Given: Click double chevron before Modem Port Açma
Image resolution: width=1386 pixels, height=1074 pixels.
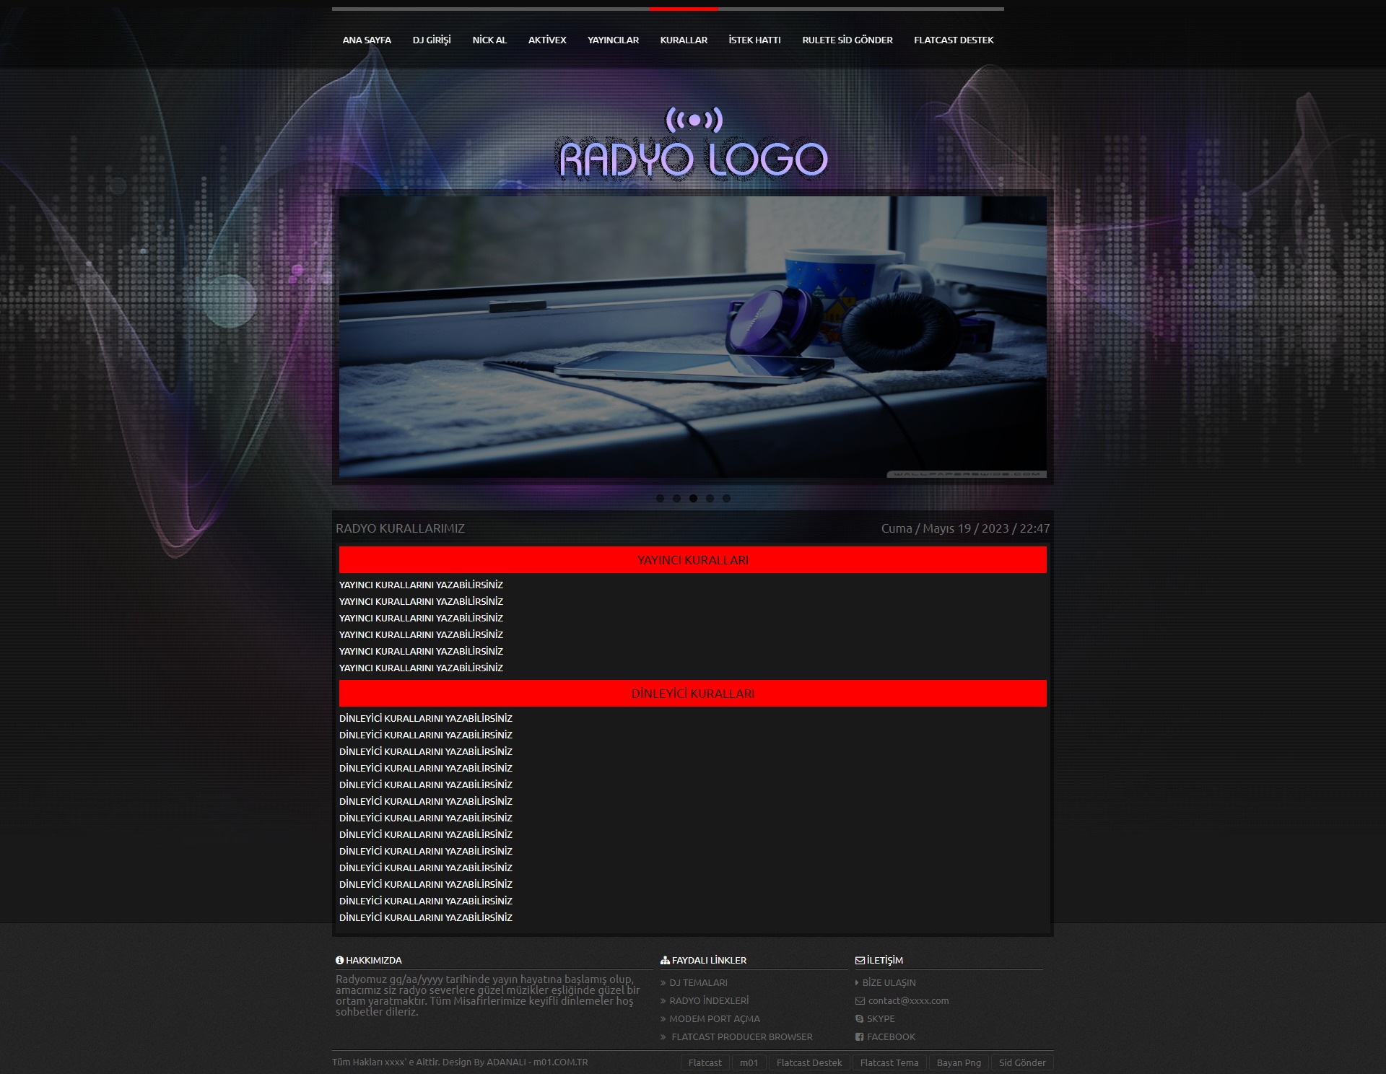Looking at the screenshot, I should 663,1018.
